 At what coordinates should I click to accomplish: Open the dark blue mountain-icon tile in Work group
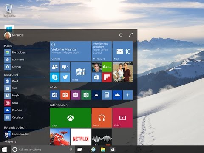[x=96, y=95]
